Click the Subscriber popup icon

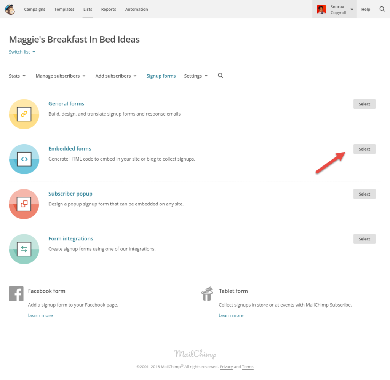click(24, 204)
